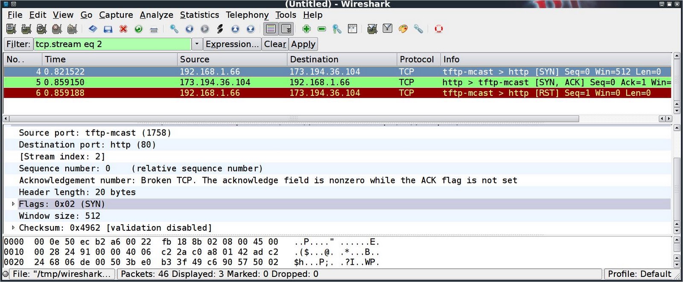Open filter history dropdown arrow
This screenshot has width=683, height=282.
coord(197,44)
